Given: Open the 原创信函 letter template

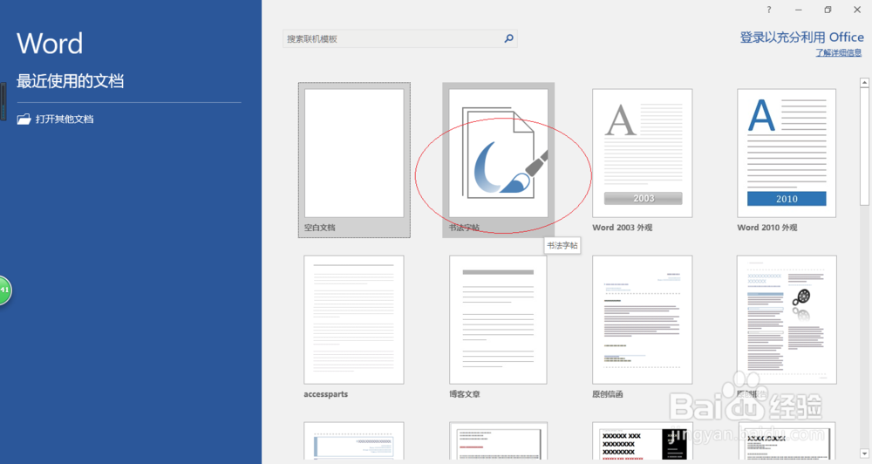Looking at the screenshot, I should point(643,327).
